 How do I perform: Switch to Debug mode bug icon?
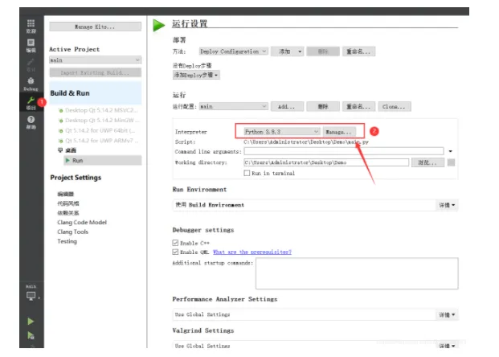click(x=31, y=84)
